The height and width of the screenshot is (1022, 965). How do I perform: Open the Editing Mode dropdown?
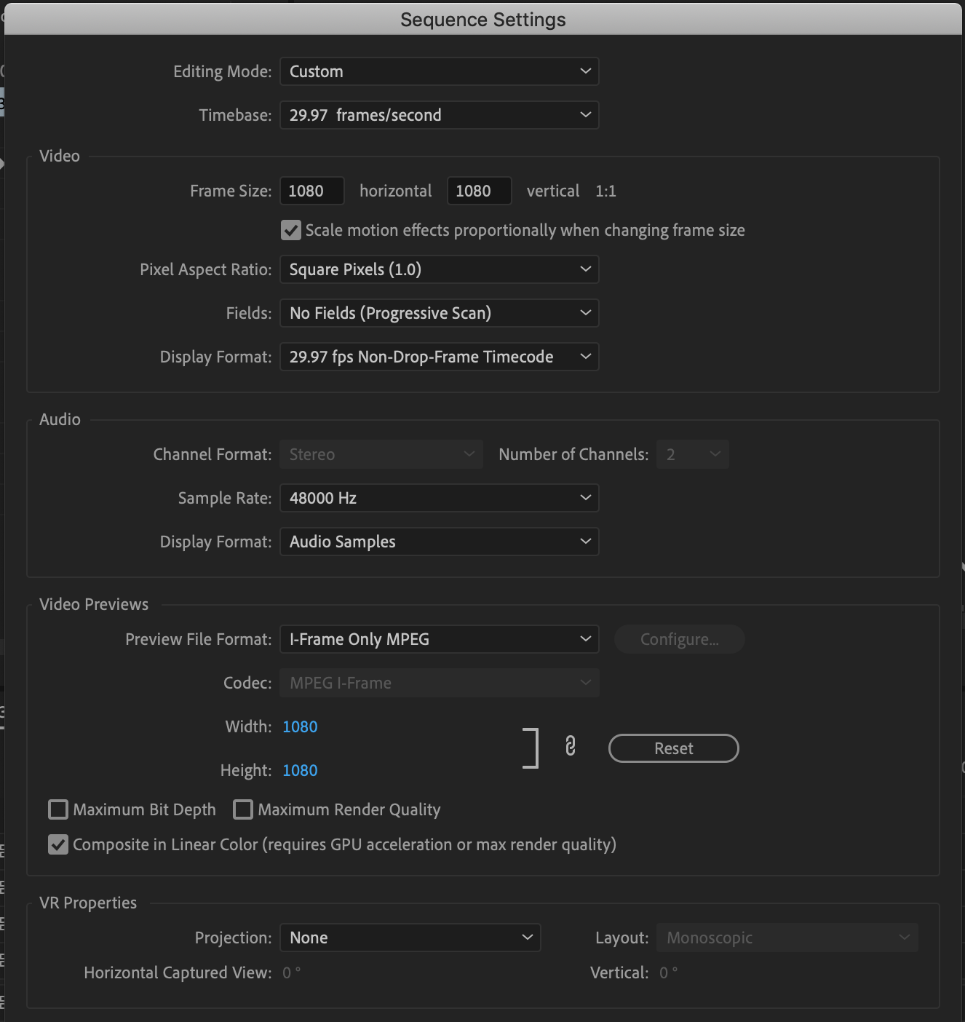tap(439, 71)
